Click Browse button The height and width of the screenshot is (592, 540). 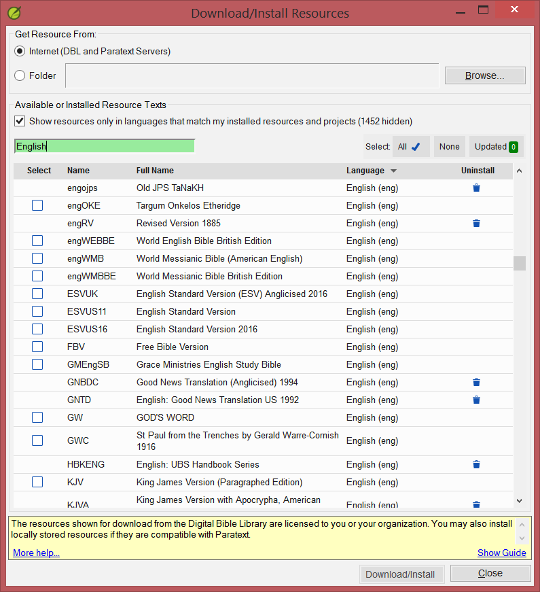click(x=485, y=75)
